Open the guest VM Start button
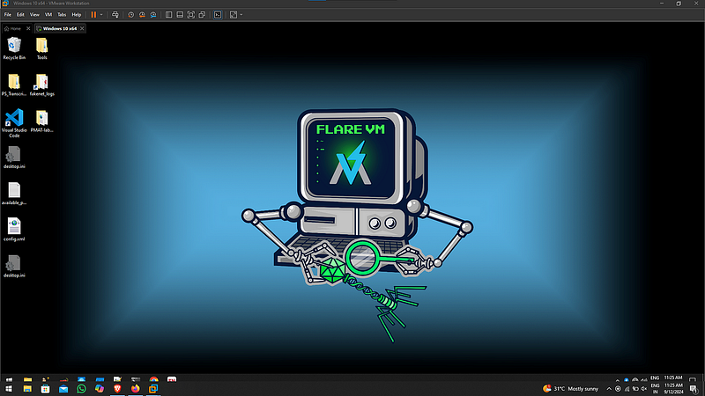 pos(9,380)
